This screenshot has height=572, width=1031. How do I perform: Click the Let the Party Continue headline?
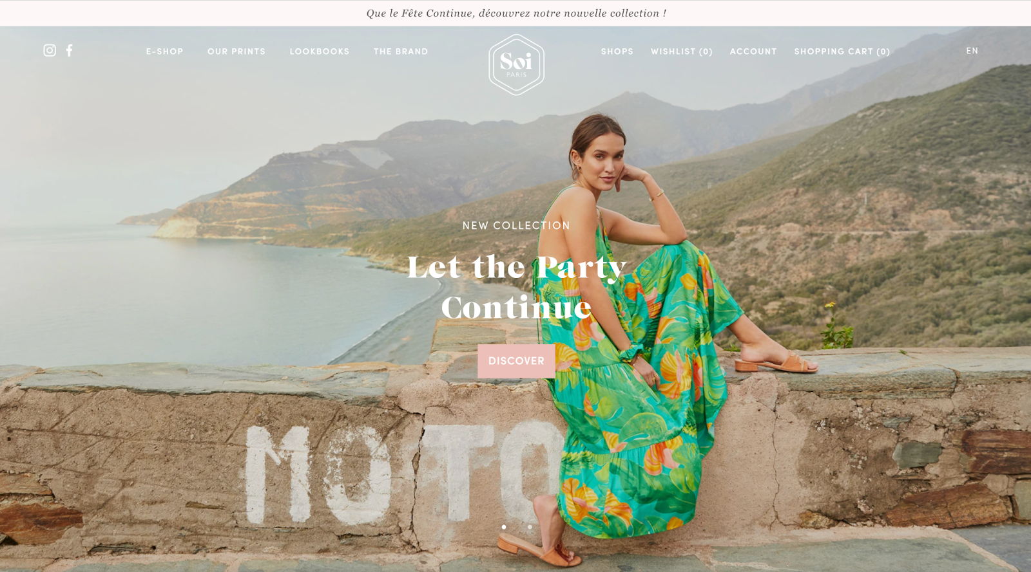click(516, 287)
